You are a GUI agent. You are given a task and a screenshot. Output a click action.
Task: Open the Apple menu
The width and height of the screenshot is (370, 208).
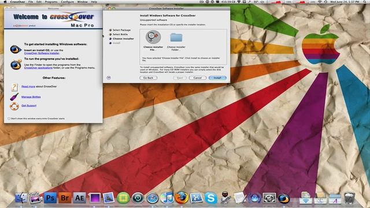coord(5,2)
